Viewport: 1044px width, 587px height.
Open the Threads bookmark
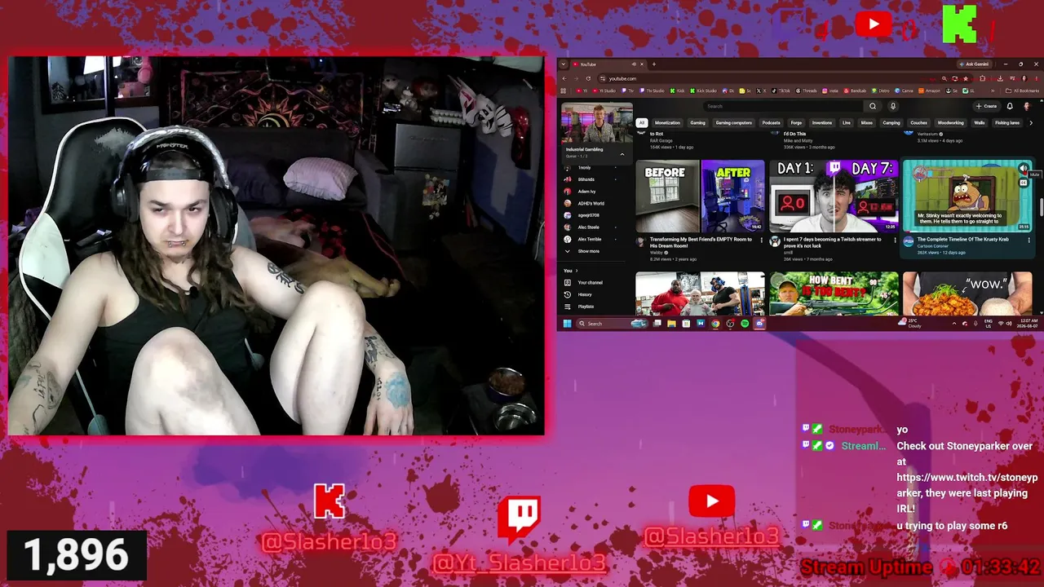tap(807, 90)
